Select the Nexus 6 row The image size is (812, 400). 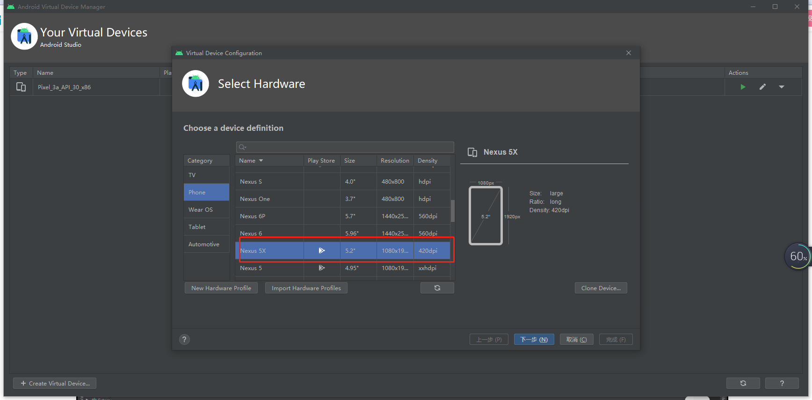point(342,233)
